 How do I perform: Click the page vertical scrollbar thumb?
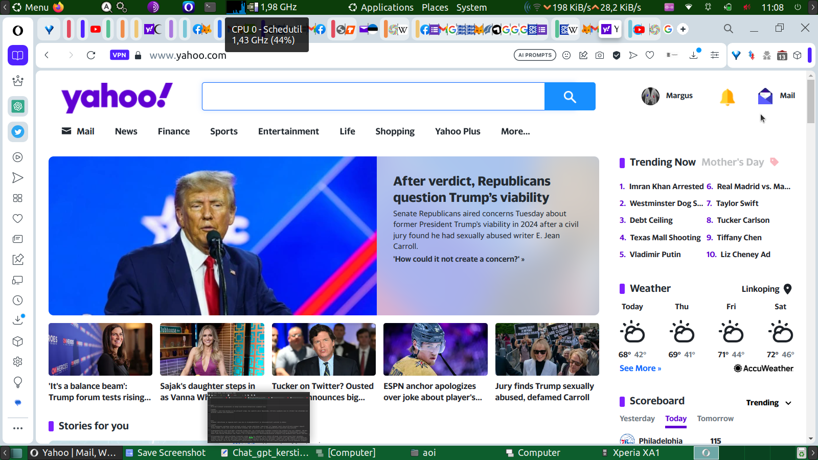pos(811,101)
